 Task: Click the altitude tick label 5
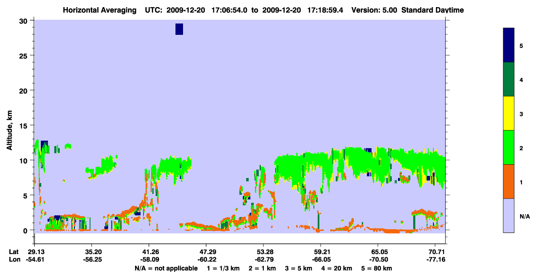coord(26,195)
